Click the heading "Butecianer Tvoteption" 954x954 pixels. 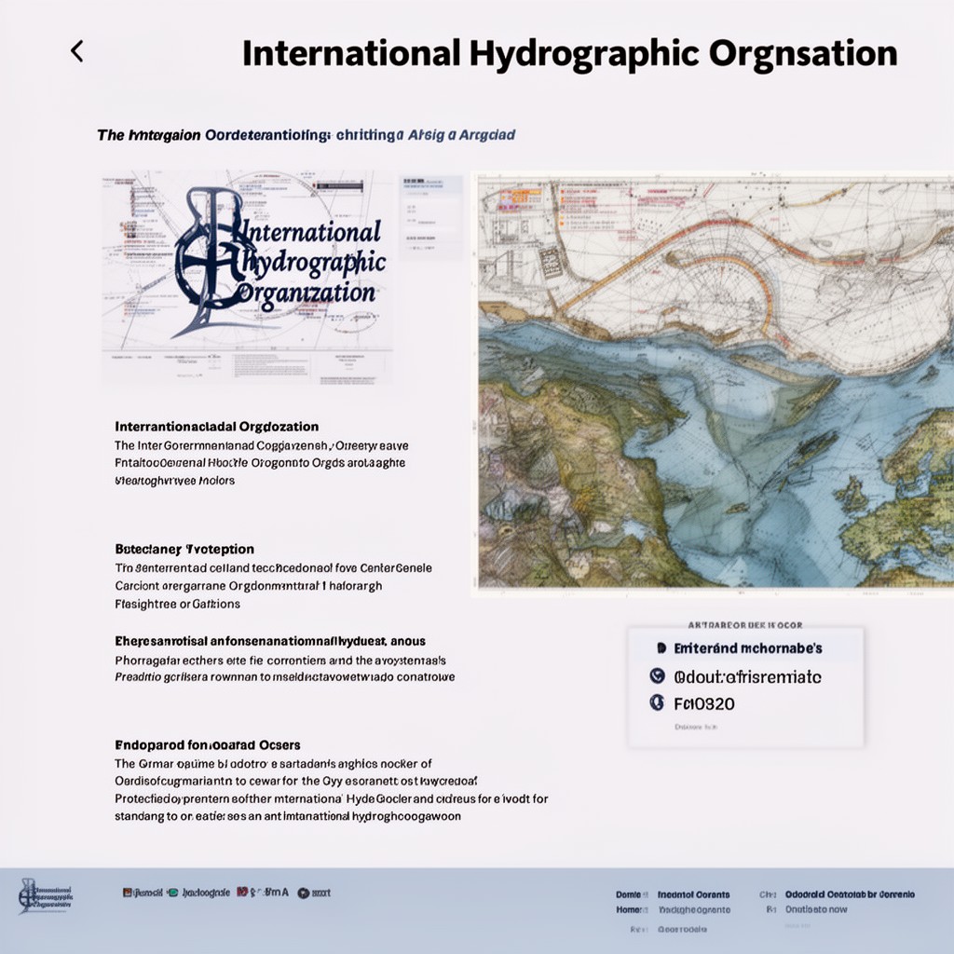pos(184,549)
